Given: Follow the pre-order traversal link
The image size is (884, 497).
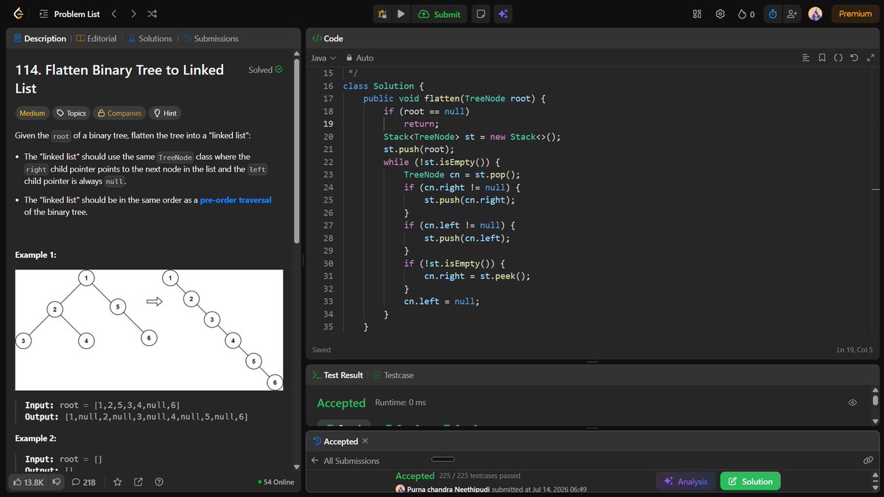Looking at the screenshot, I should [236, 200].
